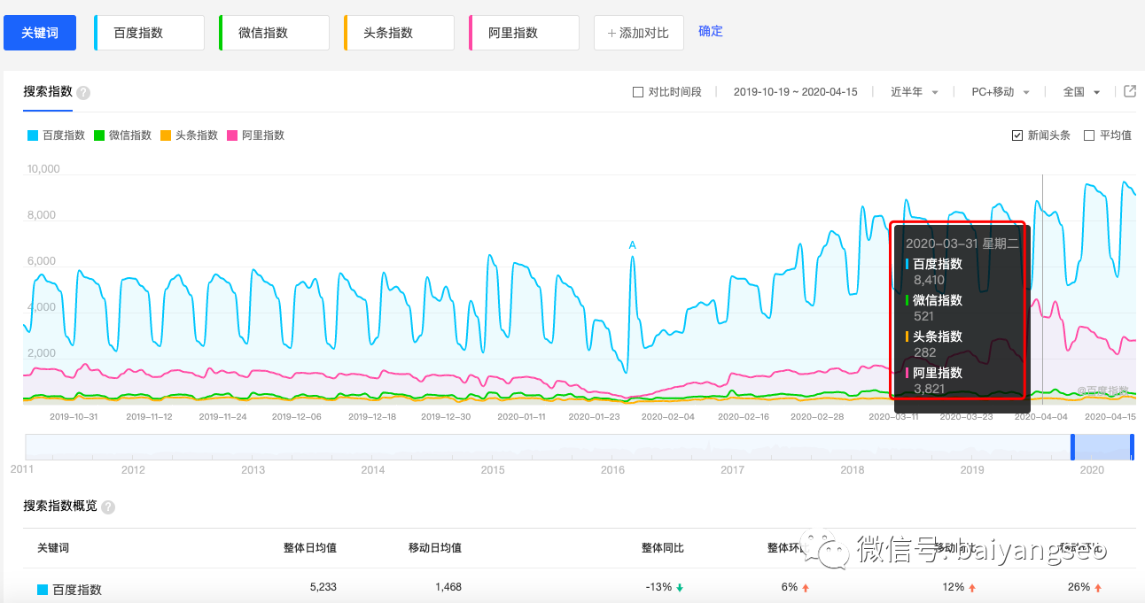Click the export icon at top right
Screen dimensions: 1145x603
coord(1130,91)
